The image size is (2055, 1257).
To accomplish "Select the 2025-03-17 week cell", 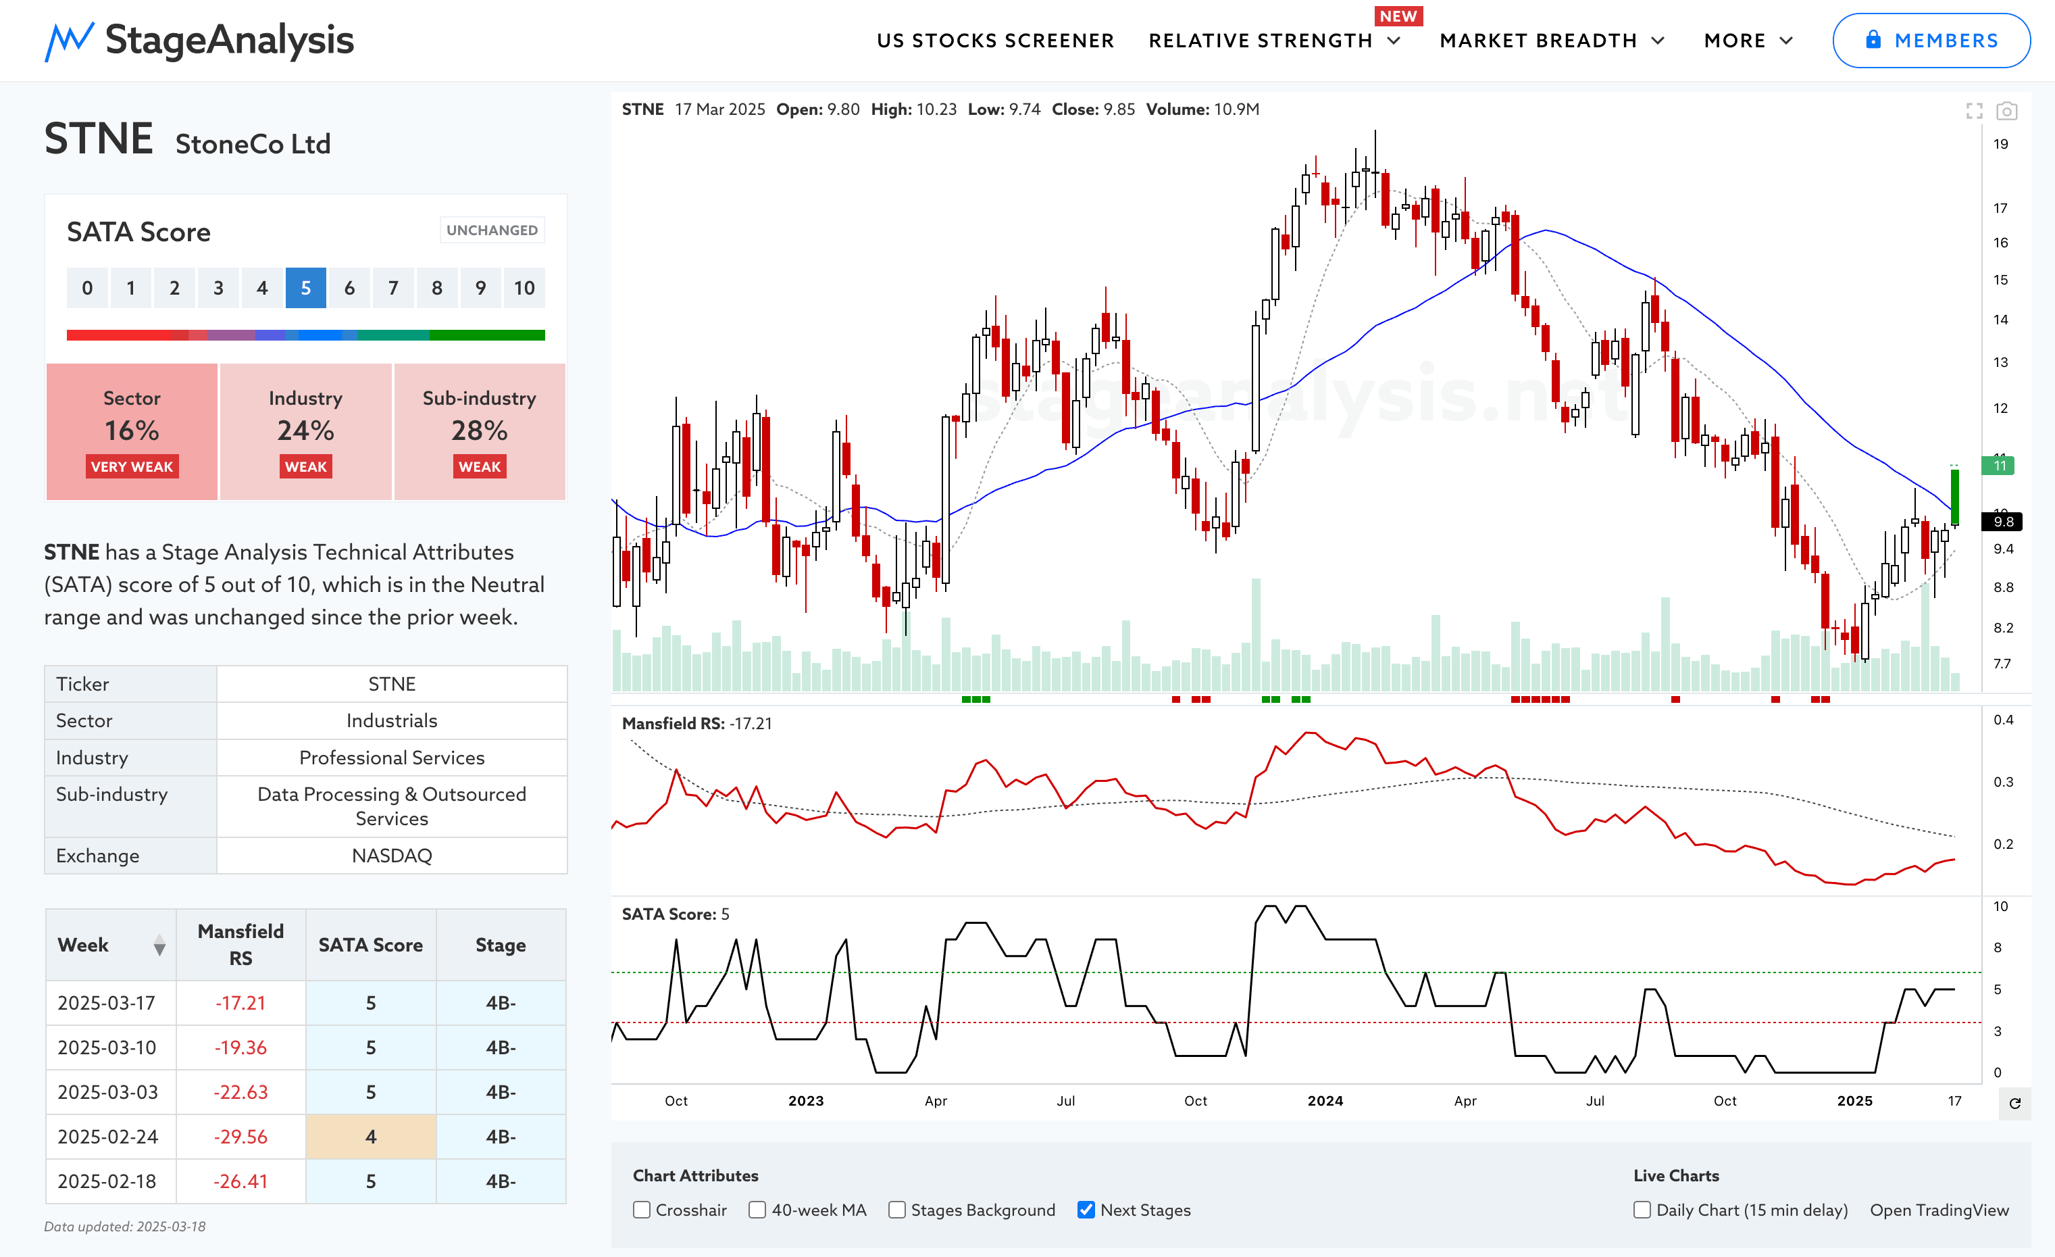I will pos(110,1004).
